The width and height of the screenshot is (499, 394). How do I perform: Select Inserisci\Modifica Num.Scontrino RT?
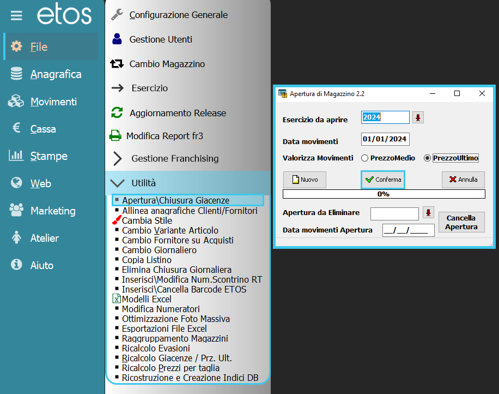pos(192,279)
